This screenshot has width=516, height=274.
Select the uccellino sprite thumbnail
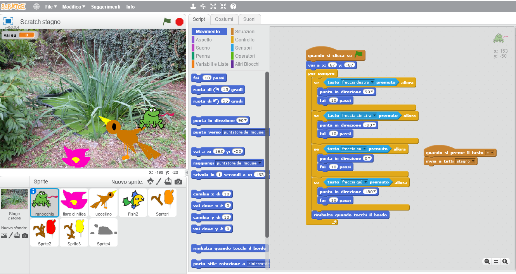[104, 202]
